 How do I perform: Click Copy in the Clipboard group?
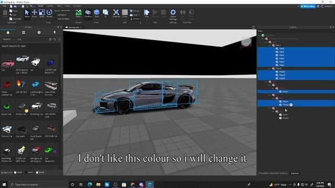click(x=14, y=10)
